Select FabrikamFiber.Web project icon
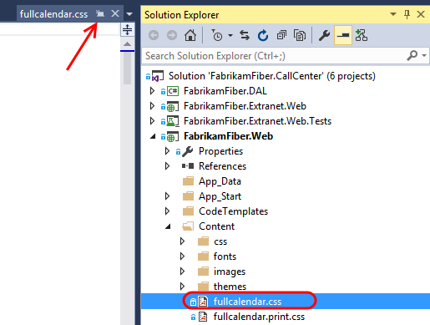The image size is (430, 325). click(x=173, y=136)
